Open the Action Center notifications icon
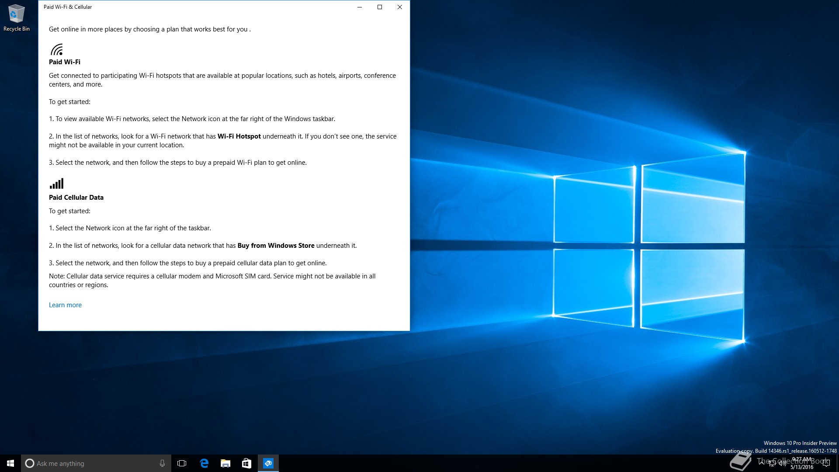Viewport: 839px width, 472px height. point(826,463)
